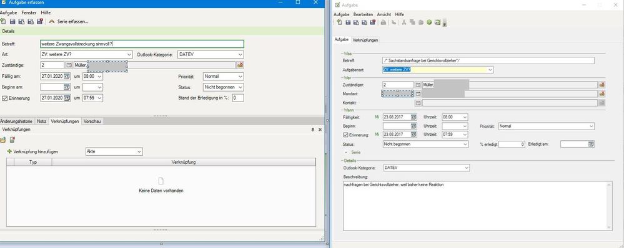Open the green help question mark icon

click(x=429, y=22)
